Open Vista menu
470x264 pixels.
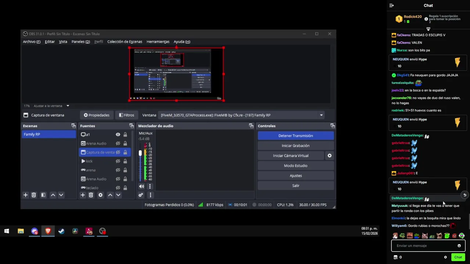coord(63,42)
